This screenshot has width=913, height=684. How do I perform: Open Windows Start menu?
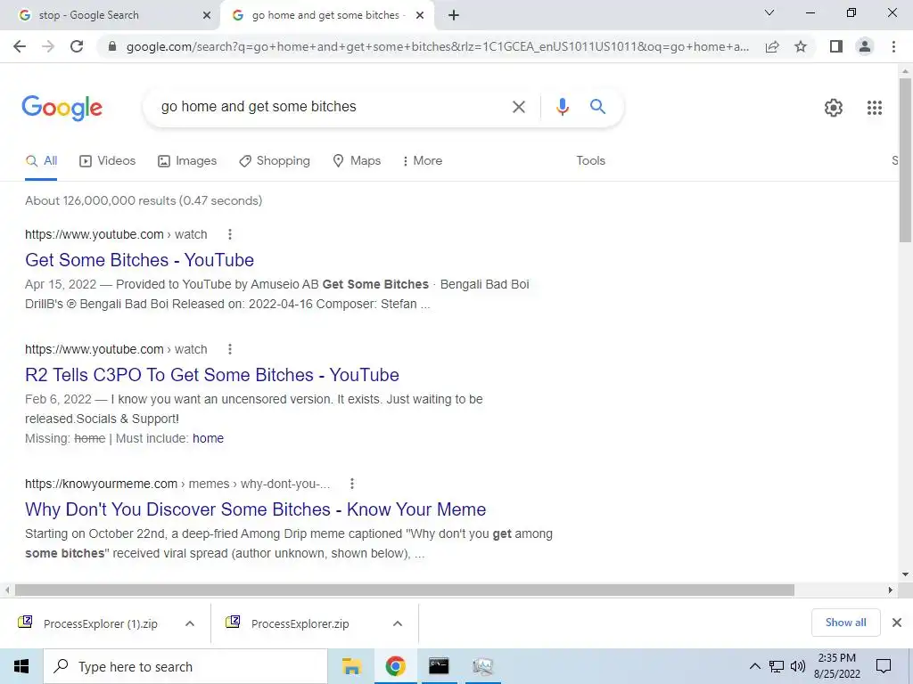(x=21, y=666)
